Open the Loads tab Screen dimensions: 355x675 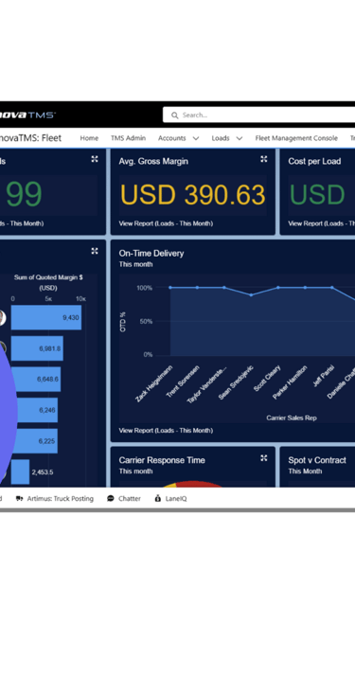click(x=221, y=138)
